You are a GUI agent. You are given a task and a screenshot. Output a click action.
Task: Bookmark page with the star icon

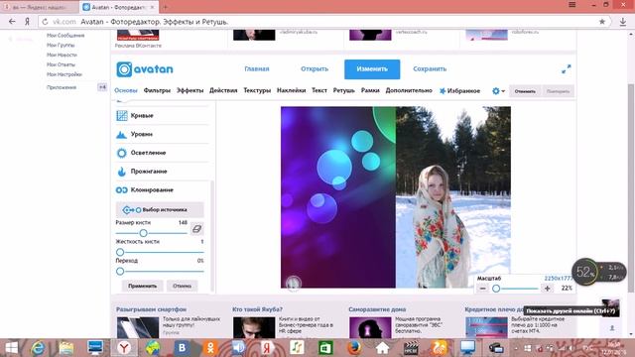602,22
